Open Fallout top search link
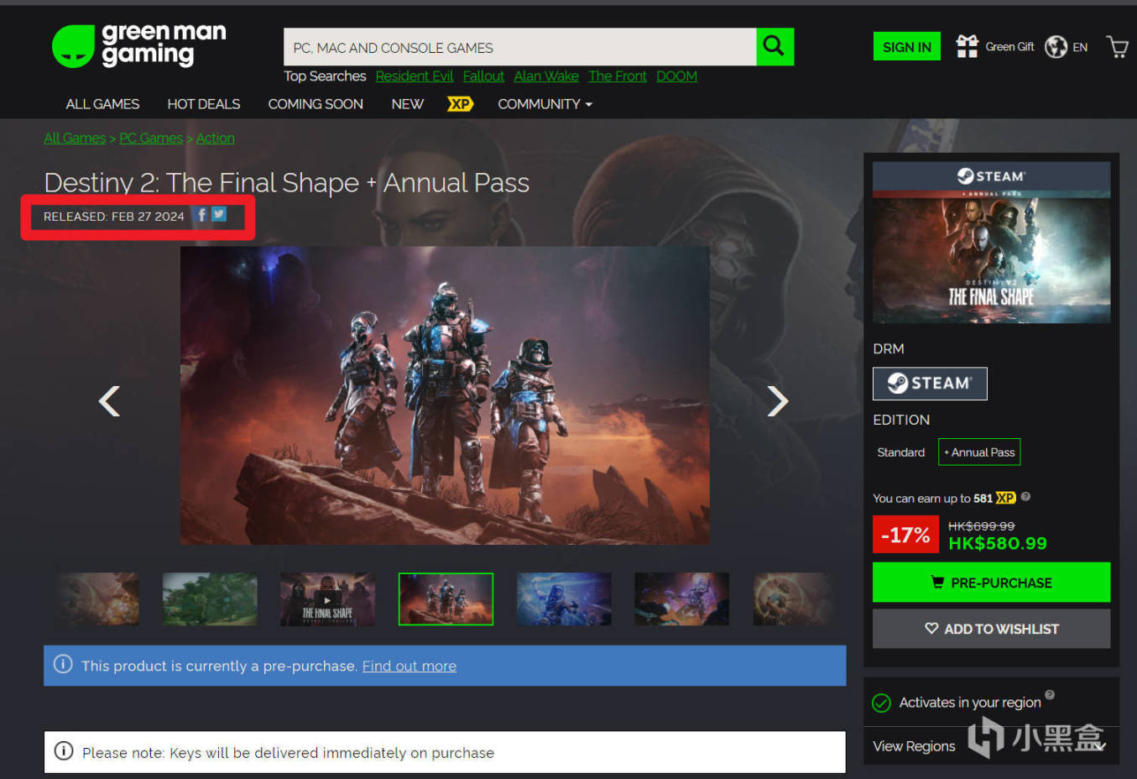Viewport: 1137px width, 779px height. coord(483,76)
